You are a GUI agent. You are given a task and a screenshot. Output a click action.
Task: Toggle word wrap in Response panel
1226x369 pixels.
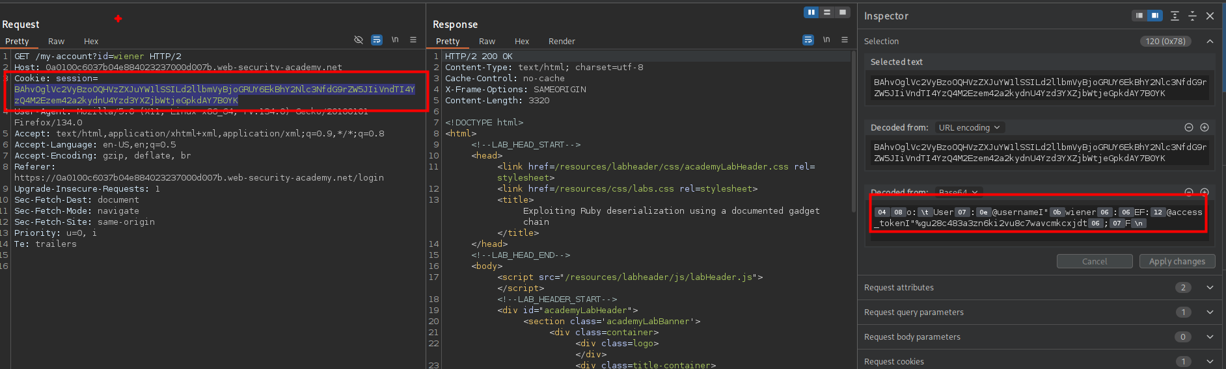808,40
